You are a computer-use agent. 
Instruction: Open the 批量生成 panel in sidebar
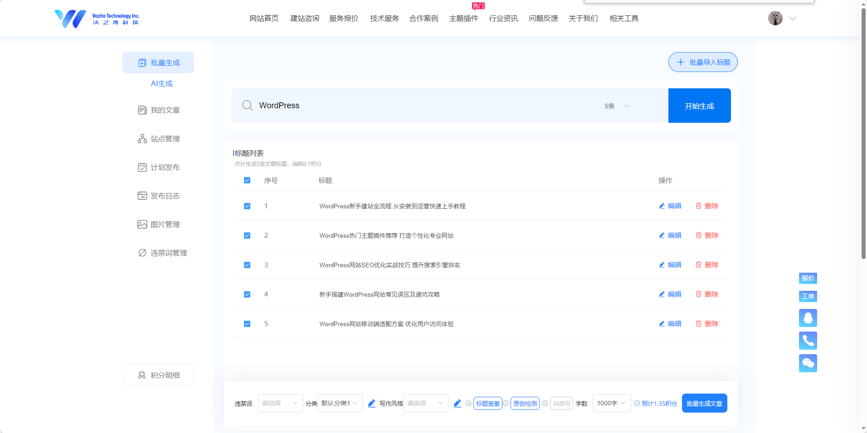158,63
